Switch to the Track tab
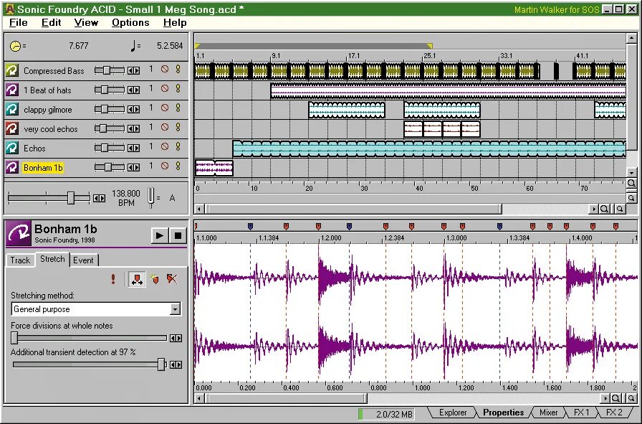The height and width of the screenshot is (424, 642). [x=20, y=260]
